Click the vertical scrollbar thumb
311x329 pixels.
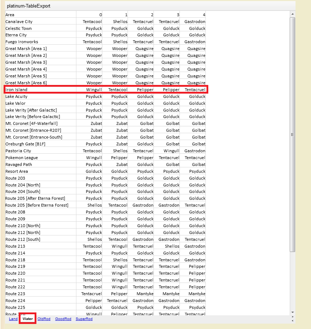tap(292, 135)
